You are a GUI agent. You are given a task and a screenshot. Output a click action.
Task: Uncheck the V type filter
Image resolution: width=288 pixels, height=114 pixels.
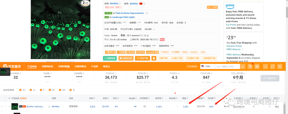[41, 90]
